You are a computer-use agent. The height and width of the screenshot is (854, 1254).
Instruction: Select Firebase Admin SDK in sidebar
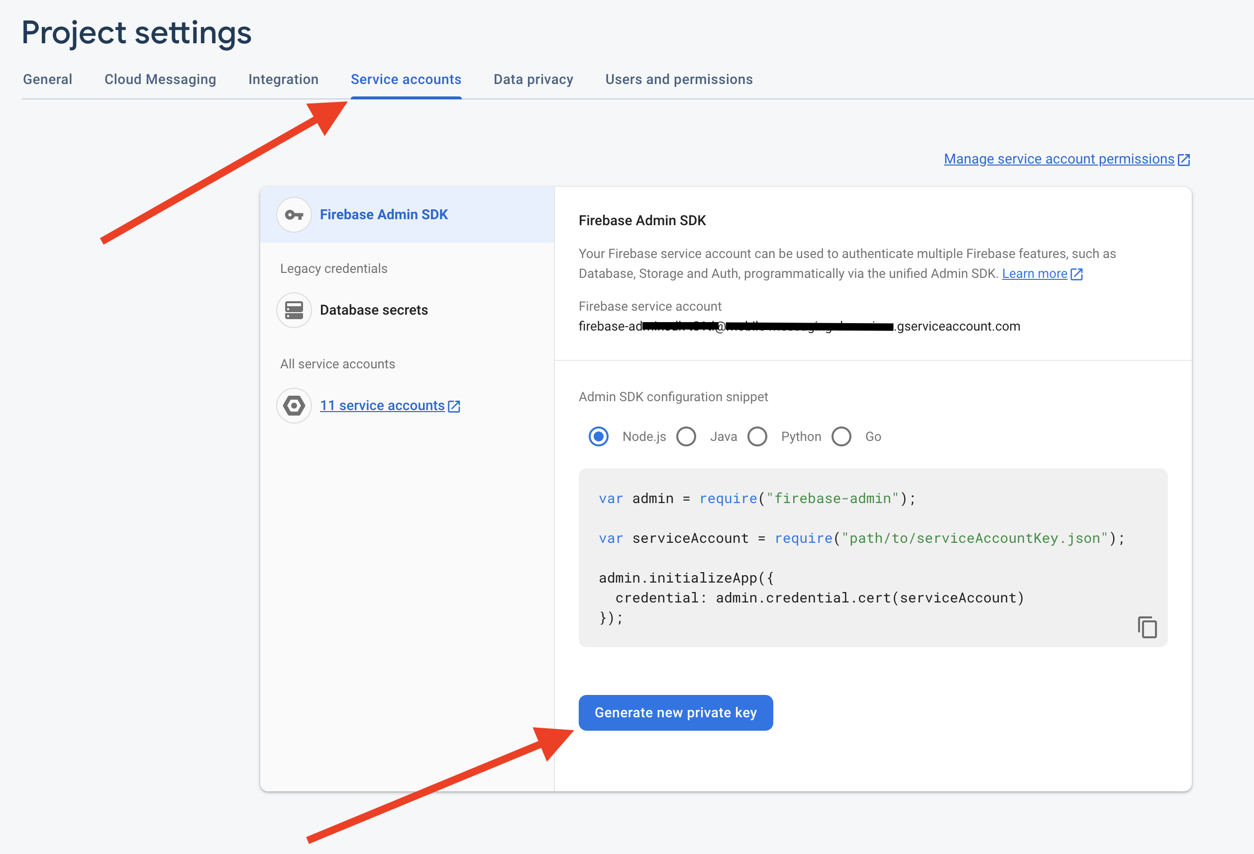click(407, 215)
